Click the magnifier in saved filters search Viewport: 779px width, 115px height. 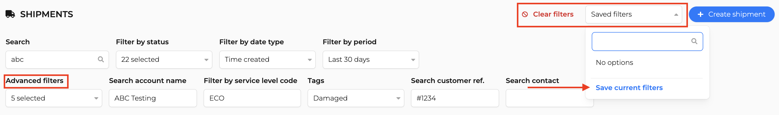pos(694,41)
